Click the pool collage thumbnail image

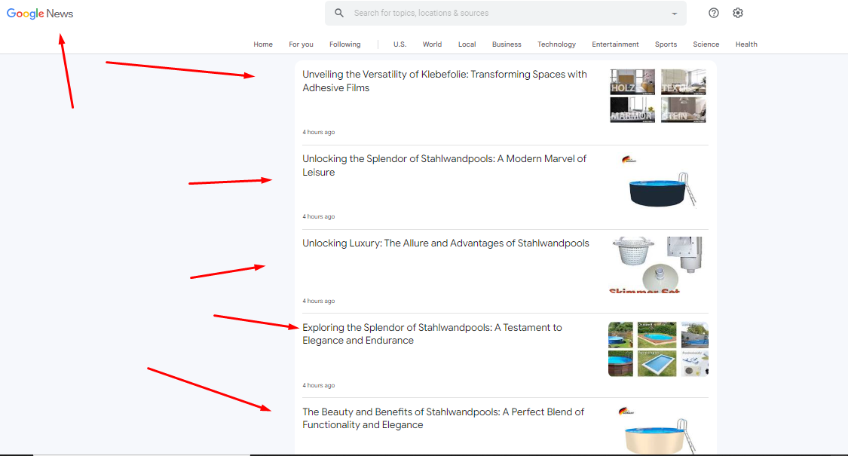click(x=658, y=349)
